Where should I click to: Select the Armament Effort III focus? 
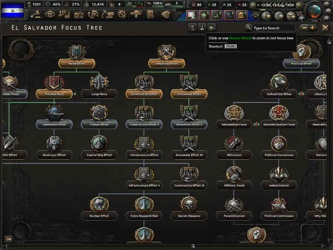tap(189, 155)
